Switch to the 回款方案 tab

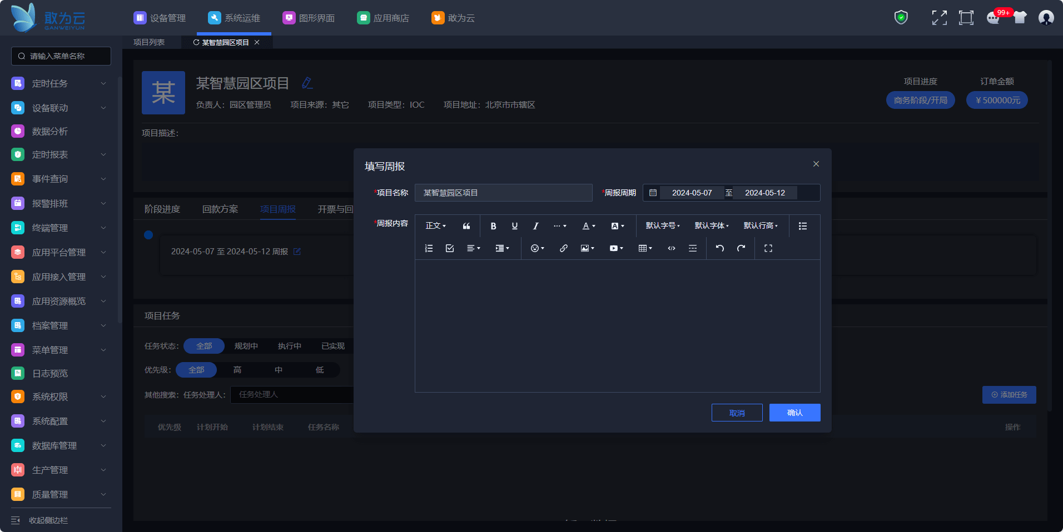220,209
